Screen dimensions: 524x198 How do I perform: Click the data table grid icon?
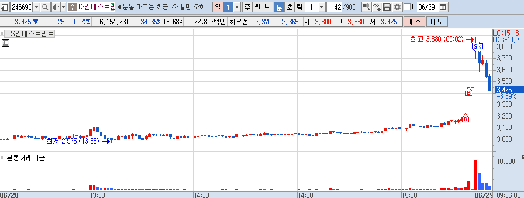tap(5, 43)
